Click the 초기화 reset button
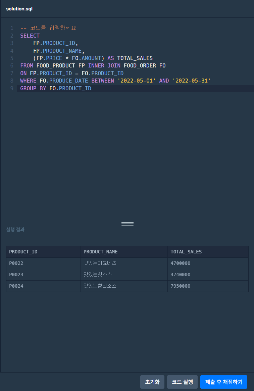 point(152,382)
